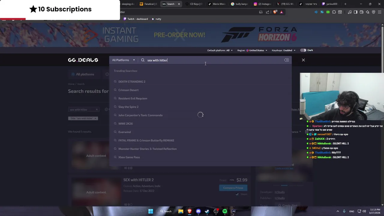This screenshot has height=216, width=384.
Task: Open the Brave VPN shield icon
Action: pos(373,12)
